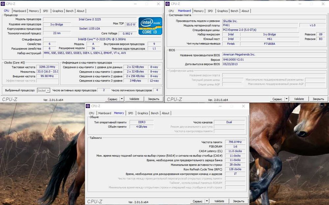
Task: Click Validate button in CPU window
Action: coord(134,99)
